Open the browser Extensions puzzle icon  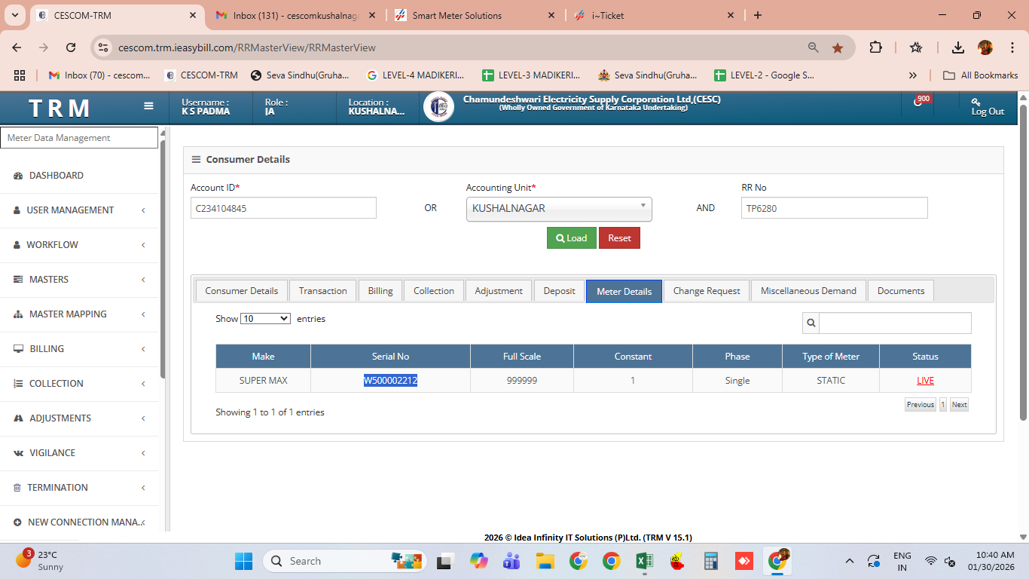[x=875, y=47]
